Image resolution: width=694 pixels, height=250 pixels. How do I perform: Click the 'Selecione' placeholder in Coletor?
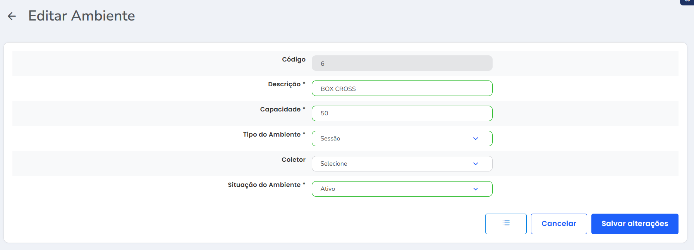334,164
